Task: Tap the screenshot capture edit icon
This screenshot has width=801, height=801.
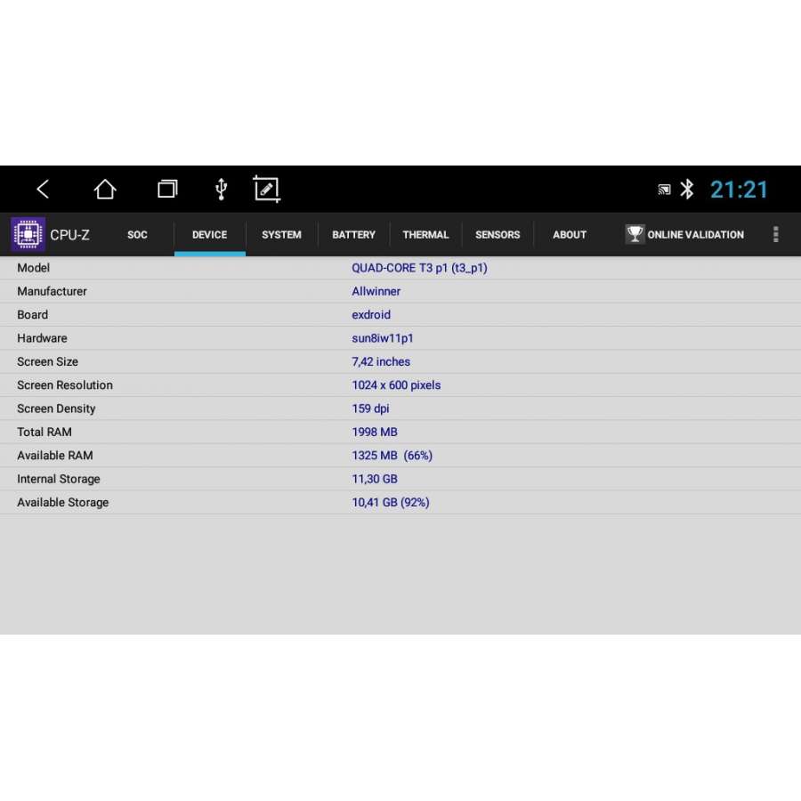Action: coord(267,189)
